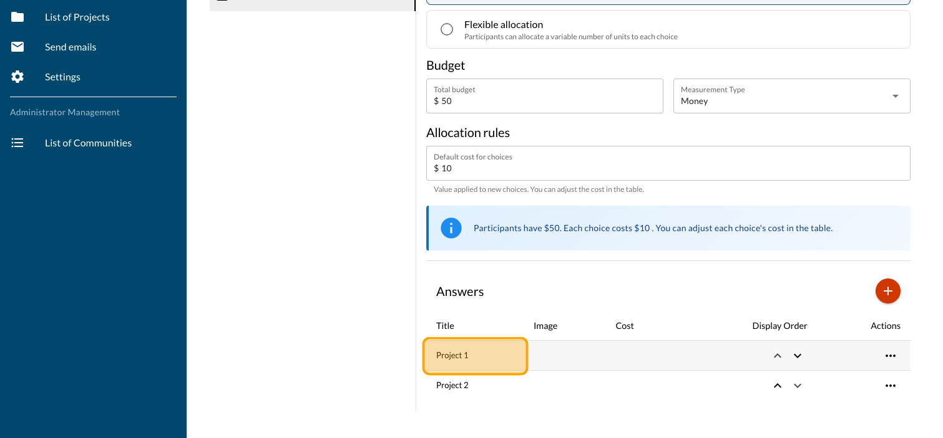This screenshot has width=943, height=438.
Task: Select the Flexible allocation radio button
Action: tap(447, 29)
